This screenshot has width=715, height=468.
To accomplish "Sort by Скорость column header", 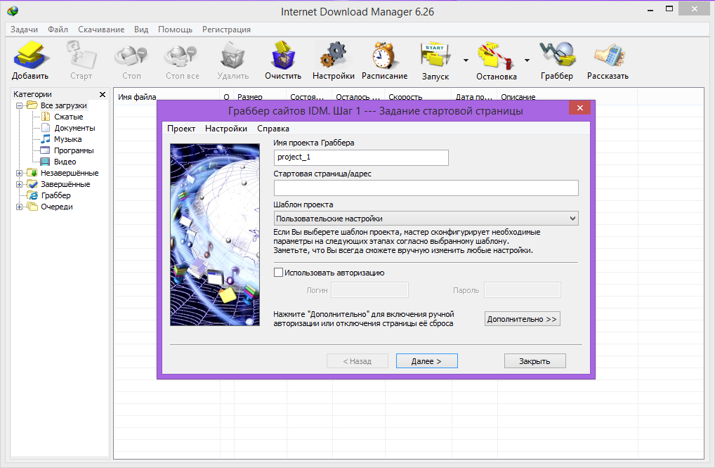I will [x=418, y=97].
